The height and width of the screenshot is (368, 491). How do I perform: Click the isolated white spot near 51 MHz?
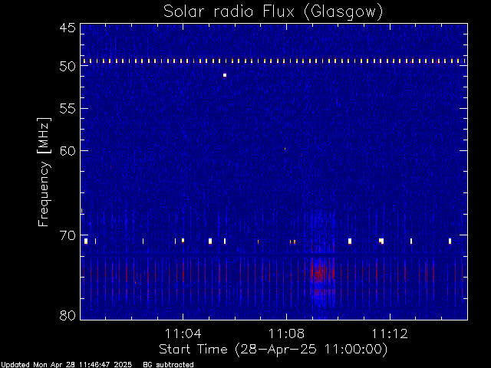pos(225,75)
